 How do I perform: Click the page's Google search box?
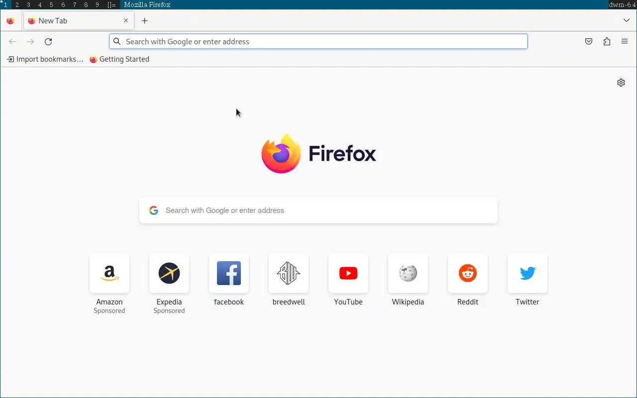coord(318,210)
